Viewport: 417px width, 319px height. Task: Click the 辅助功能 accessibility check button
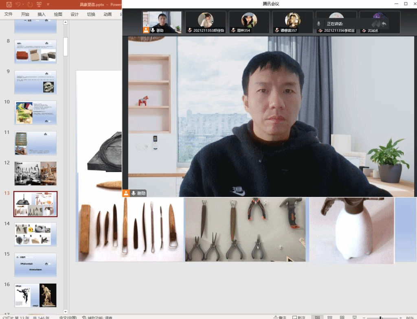(x=97, y=317)
